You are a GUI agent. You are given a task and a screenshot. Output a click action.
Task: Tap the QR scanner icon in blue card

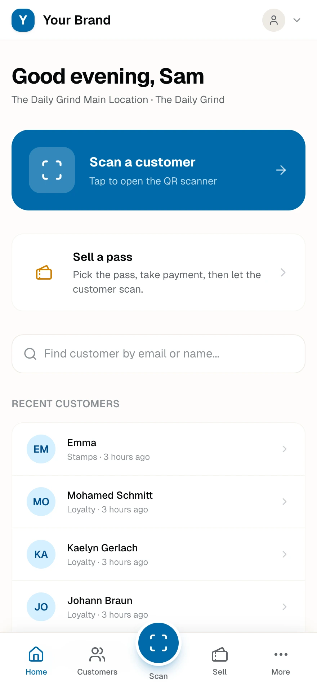52,170
